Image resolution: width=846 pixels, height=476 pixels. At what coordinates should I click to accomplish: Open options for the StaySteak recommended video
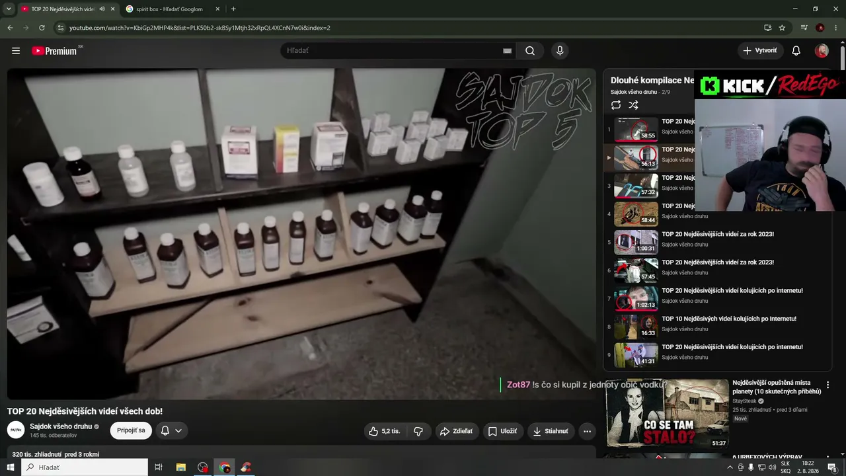pos(827,385)
